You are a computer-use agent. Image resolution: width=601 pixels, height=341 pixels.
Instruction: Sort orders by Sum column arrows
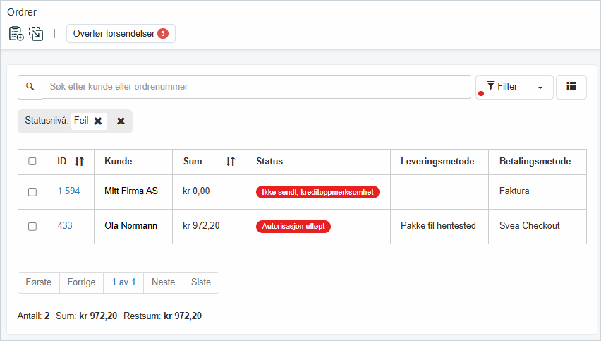click(230, 162)
